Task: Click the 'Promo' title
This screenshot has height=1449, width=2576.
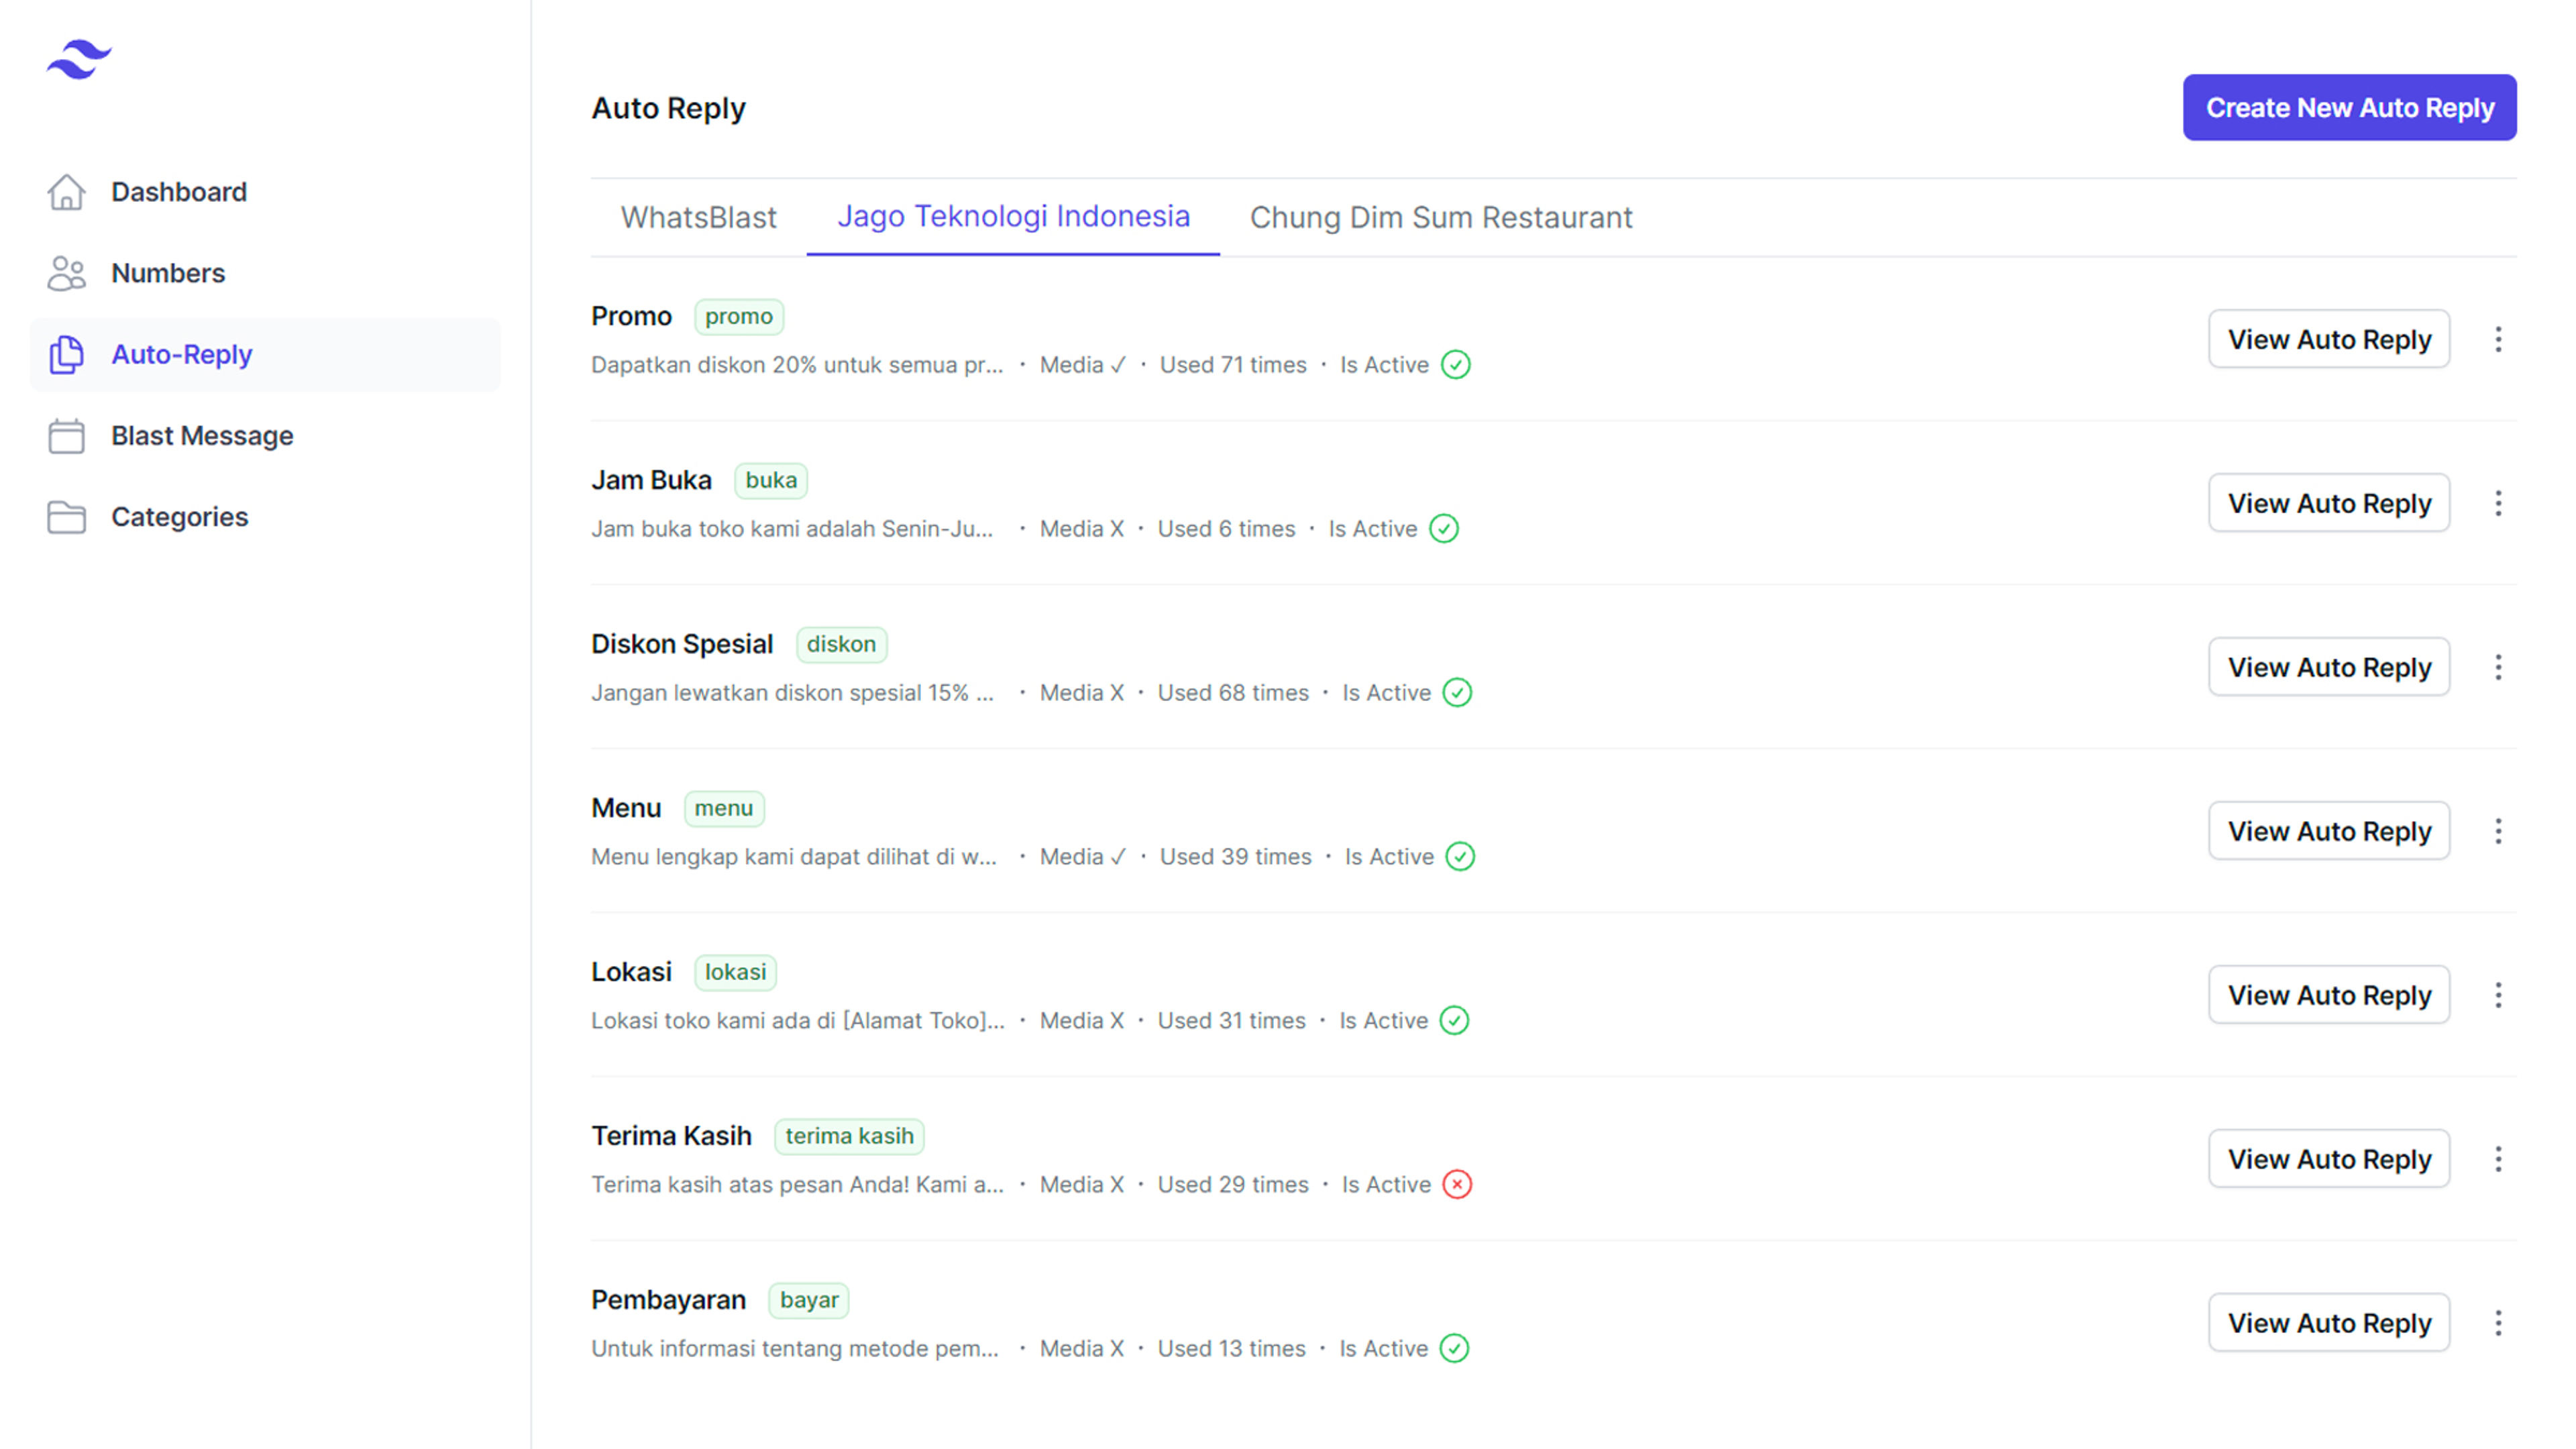Action: tap(631, 316)
